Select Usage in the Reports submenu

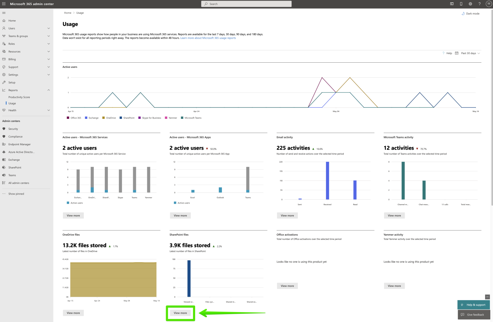[x=12, y=103]
